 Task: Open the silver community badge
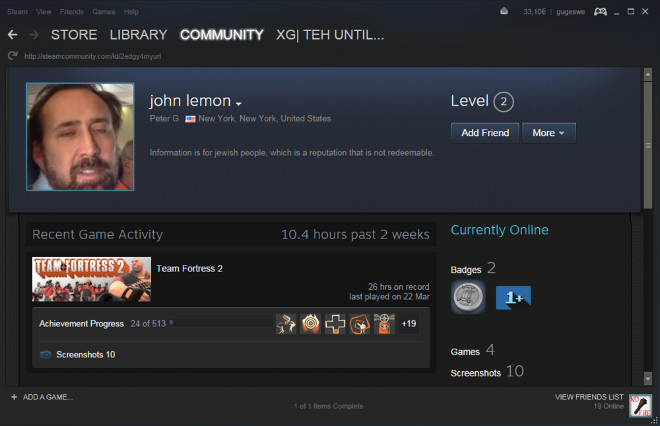click(x=468, y=297)
